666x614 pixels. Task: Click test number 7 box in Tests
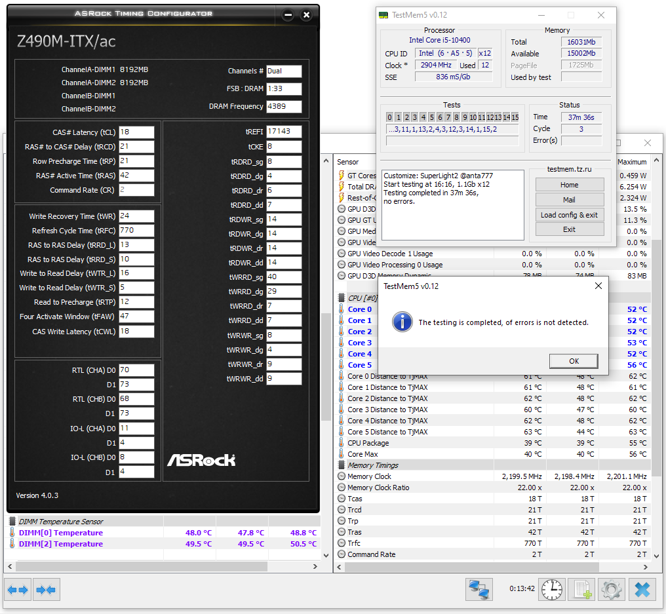click(x=448, y=117)
